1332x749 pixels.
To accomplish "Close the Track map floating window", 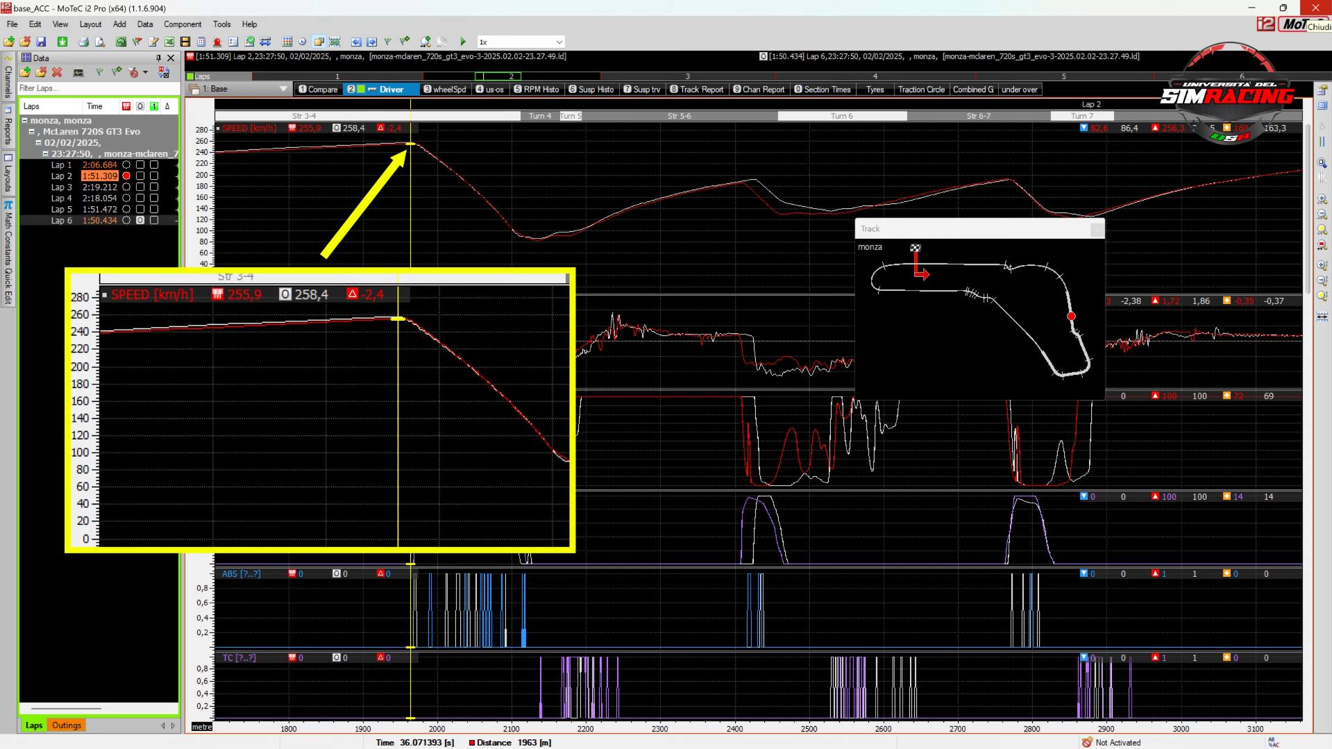I will coord(1096,229).
